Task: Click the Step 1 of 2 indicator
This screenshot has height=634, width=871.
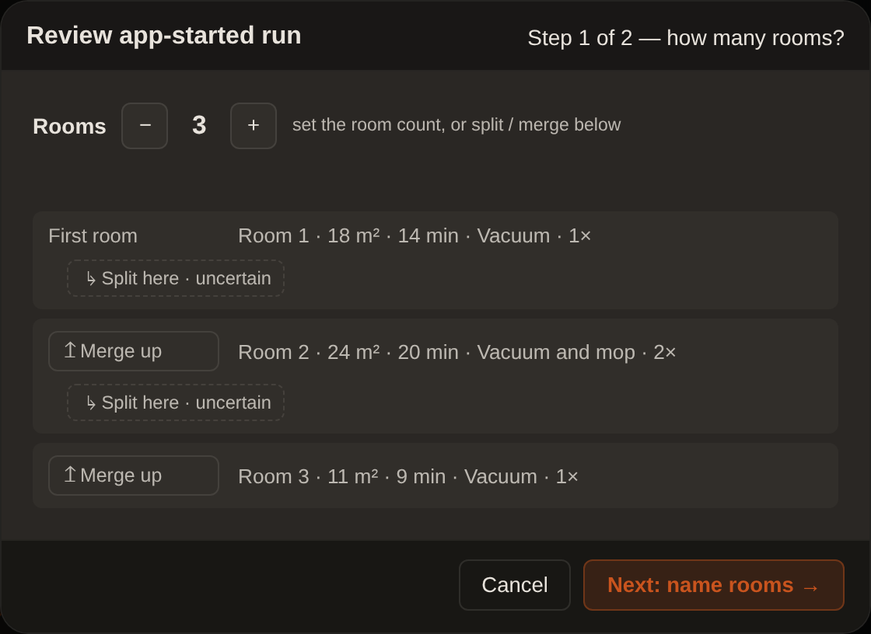Action: [685, 38]
